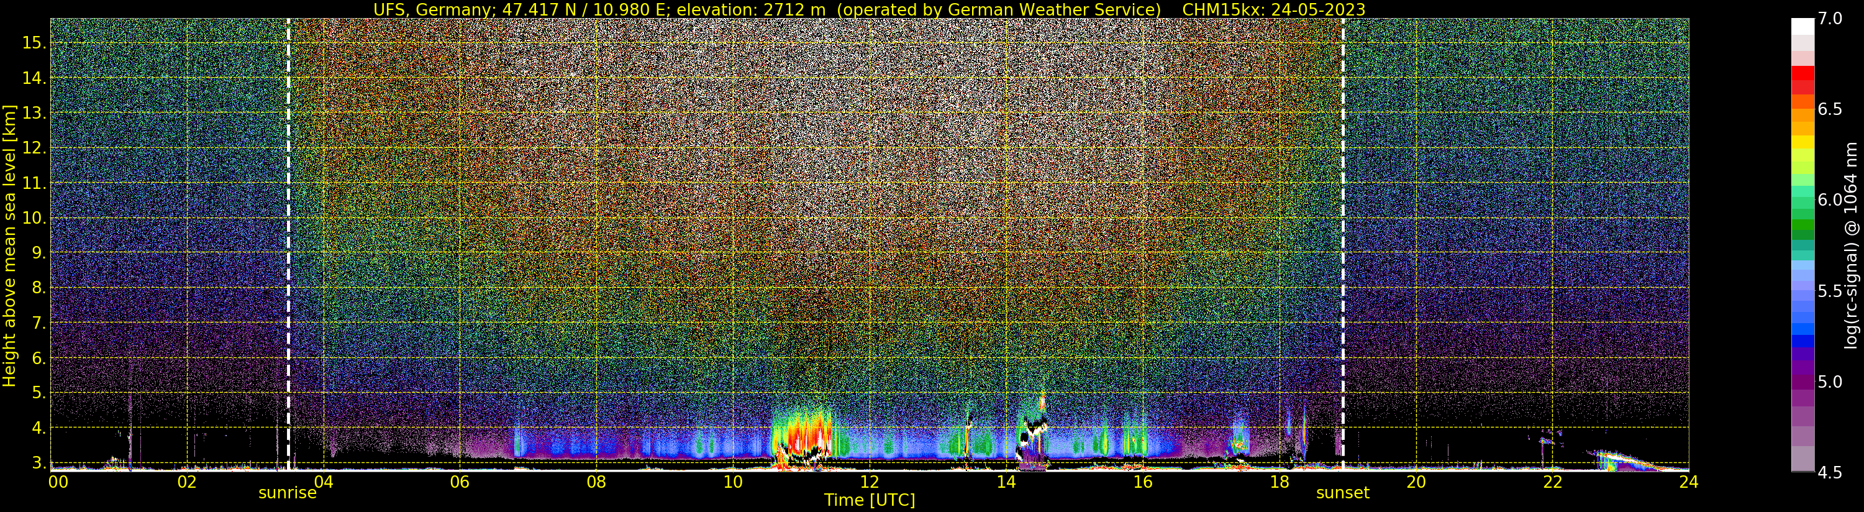
Task: Click the '06' time tick label
Action: [x=460, y=482]
